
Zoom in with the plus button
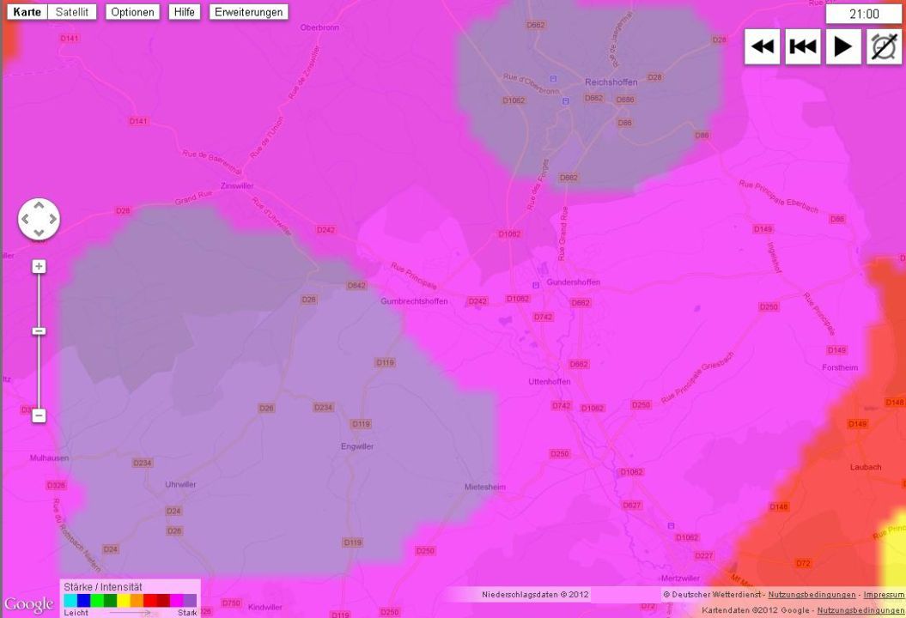coord(39,266)
